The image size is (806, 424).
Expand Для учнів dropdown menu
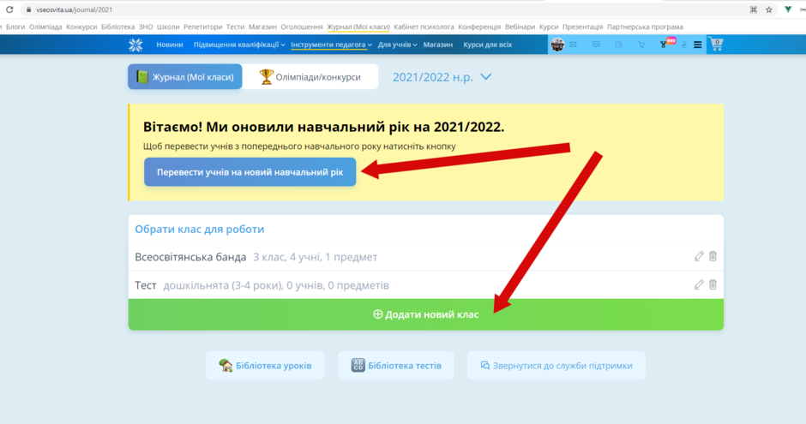coord(397,45)
